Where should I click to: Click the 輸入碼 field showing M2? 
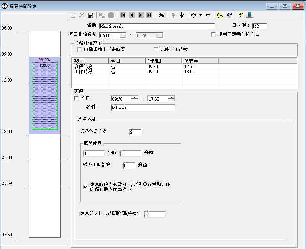point(259,26)
